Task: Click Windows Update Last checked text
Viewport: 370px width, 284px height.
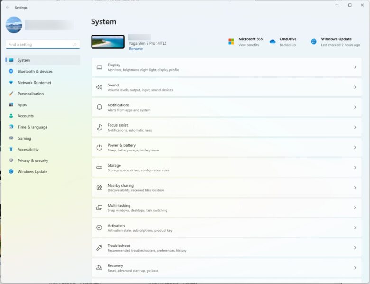Action: click(340, 45)
